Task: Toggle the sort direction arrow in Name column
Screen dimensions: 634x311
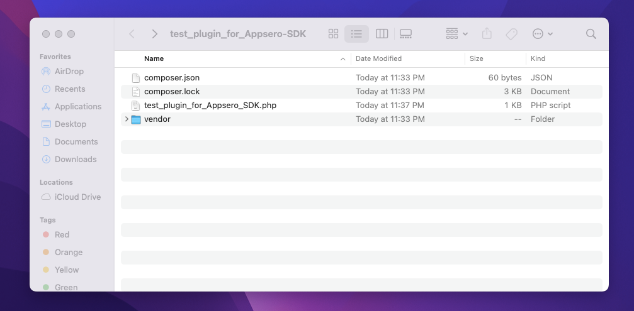Action: coord(343,59)
